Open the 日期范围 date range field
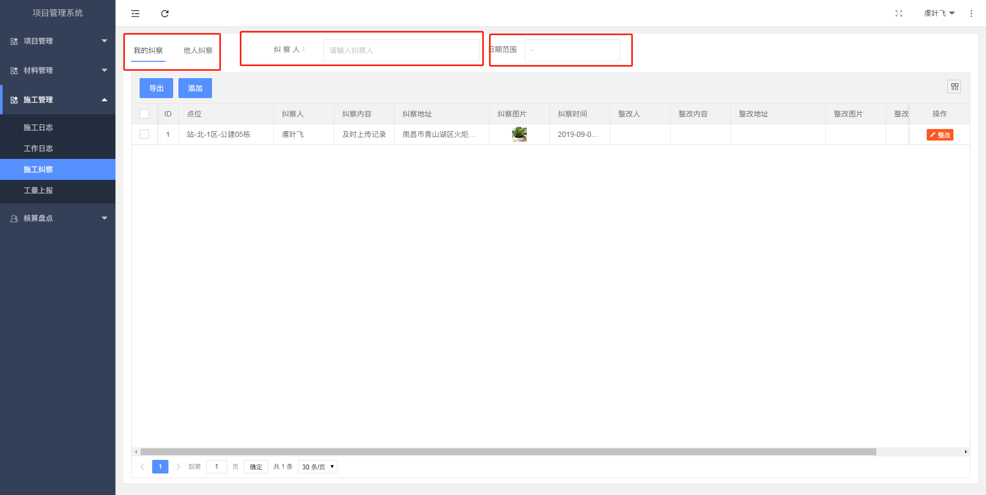 pos(572,50)
